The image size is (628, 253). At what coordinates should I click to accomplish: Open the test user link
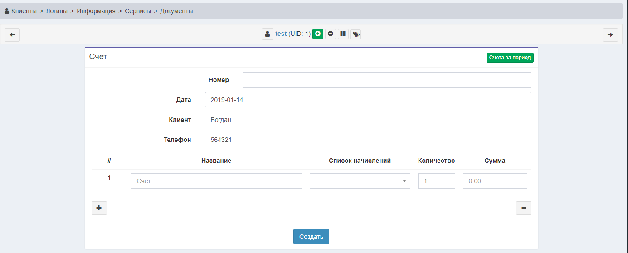point(281,34)
